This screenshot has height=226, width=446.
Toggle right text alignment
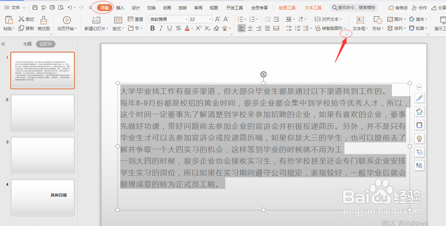[x=259, y=28]
